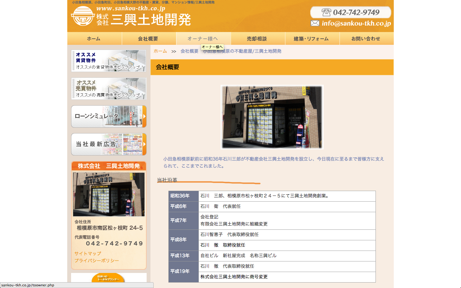Open the オススメ賃貸物件 banner

point(109,61)
